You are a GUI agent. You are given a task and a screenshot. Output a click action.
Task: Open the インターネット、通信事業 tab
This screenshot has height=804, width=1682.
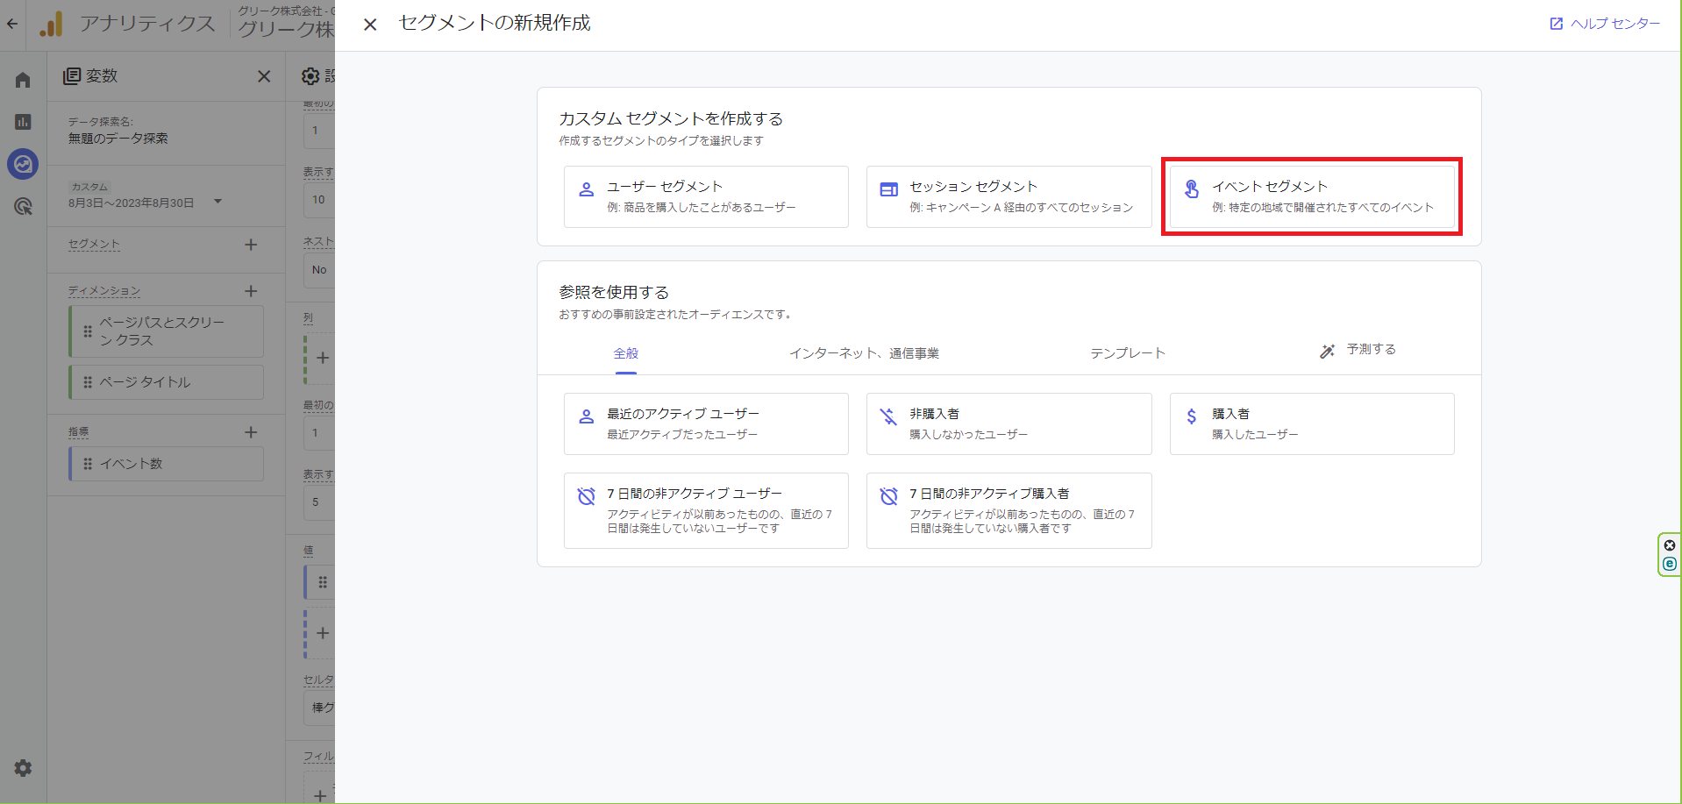(x=864, y=353)
